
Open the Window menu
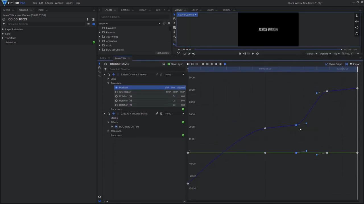pos(59,3)
